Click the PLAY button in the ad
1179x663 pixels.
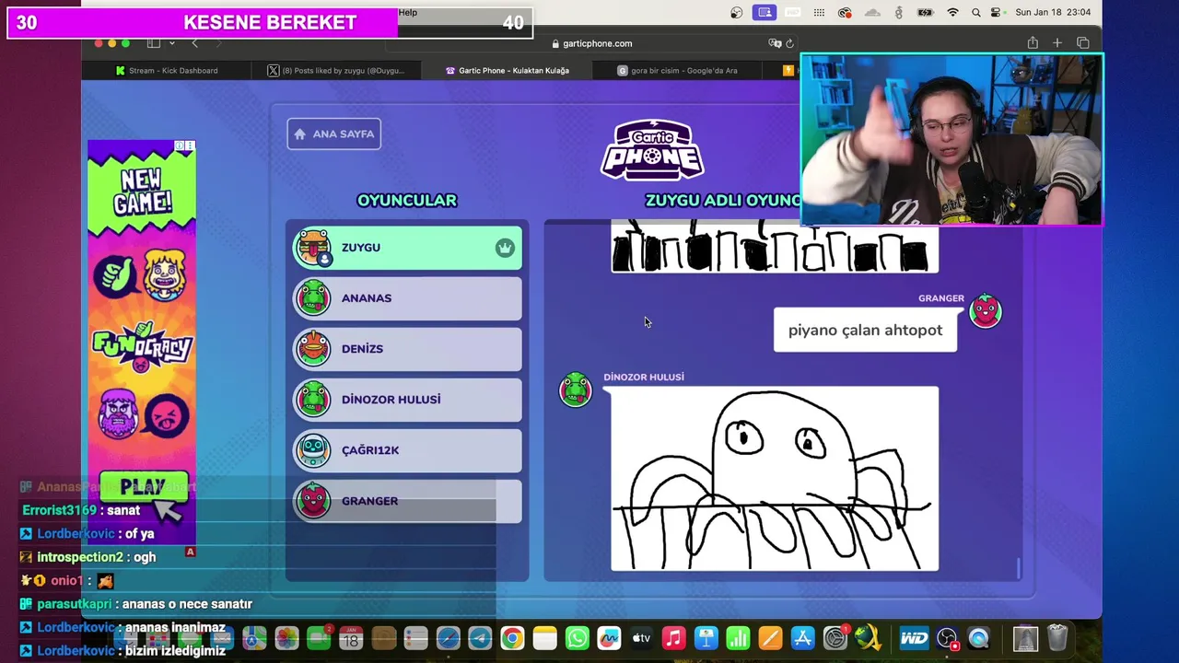[143, 488]
